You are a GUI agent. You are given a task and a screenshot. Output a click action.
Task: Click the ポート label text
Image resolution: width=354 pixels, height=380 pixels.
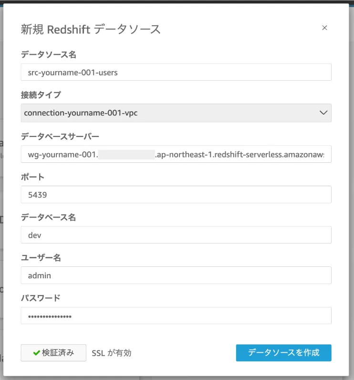coord(33,177)
